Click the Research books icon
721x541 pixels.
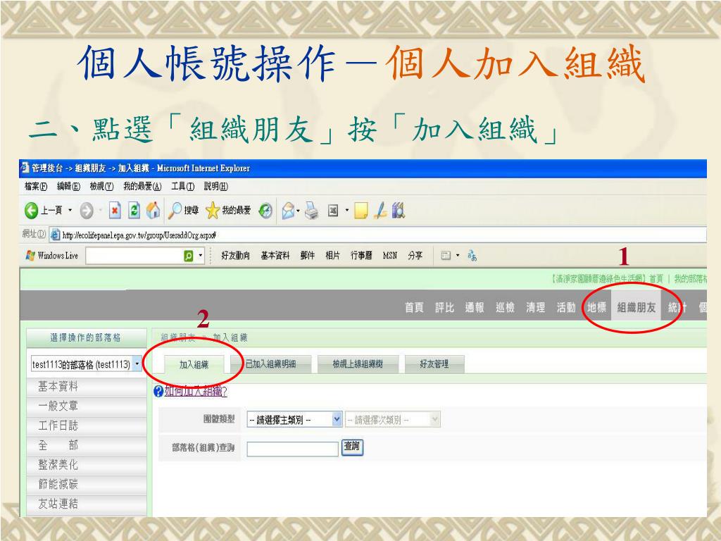[399, 211]
